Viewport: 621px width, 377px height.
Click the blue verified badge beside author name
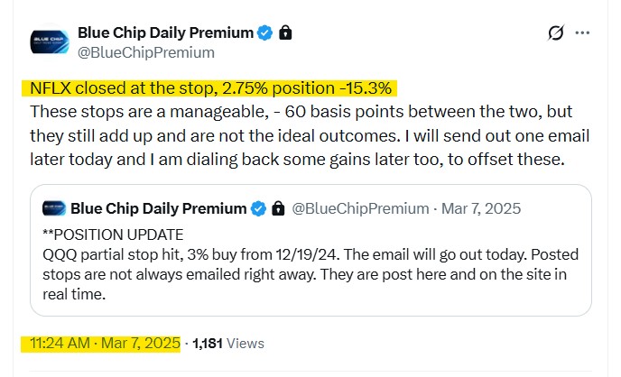[264, 33]
